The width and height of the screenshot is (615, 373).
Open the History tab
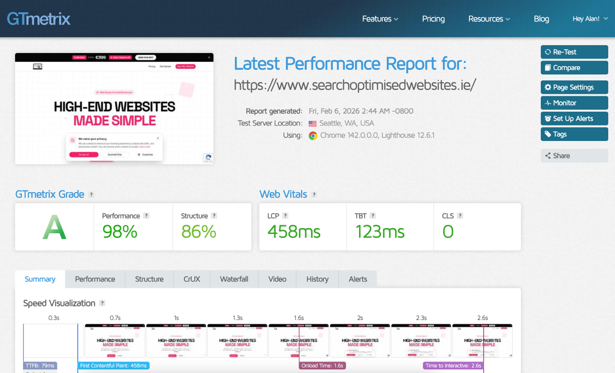(x=317, y=279)
